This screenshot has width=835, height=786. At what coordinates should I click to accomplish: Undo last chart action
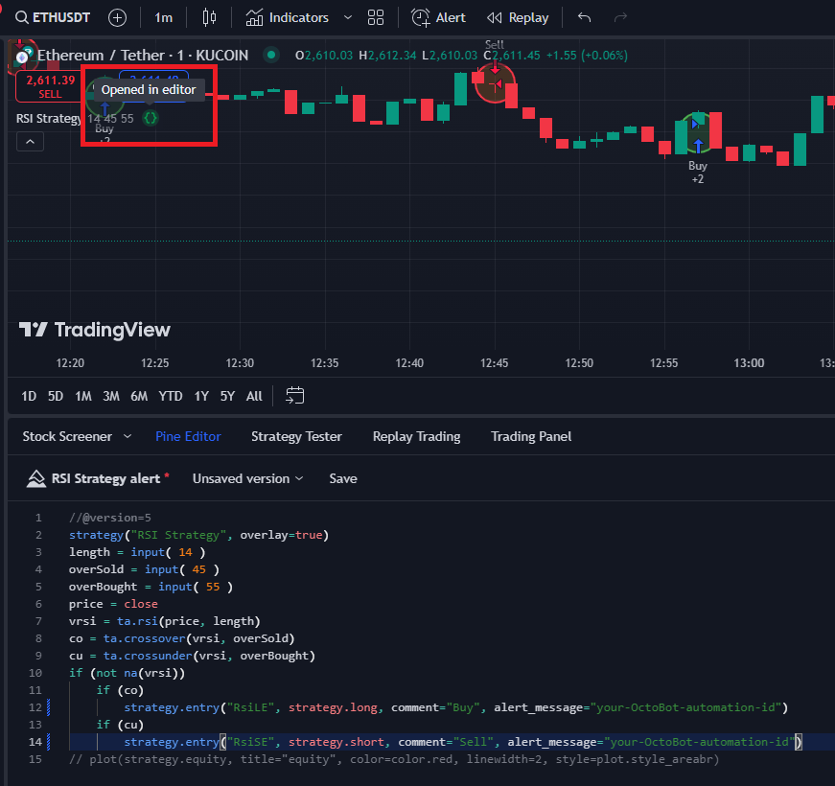[x=584, y=17]
